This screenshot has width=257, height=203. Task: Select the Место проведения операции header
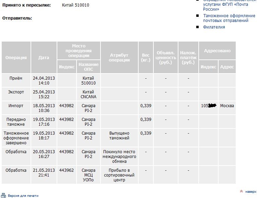[x=79, y=50]
